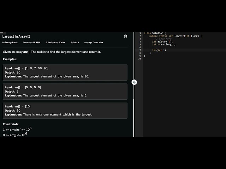This screenshot has width=226, height=169.
Task: Click the Difficulty: Basic label
Action: [10, 43]
